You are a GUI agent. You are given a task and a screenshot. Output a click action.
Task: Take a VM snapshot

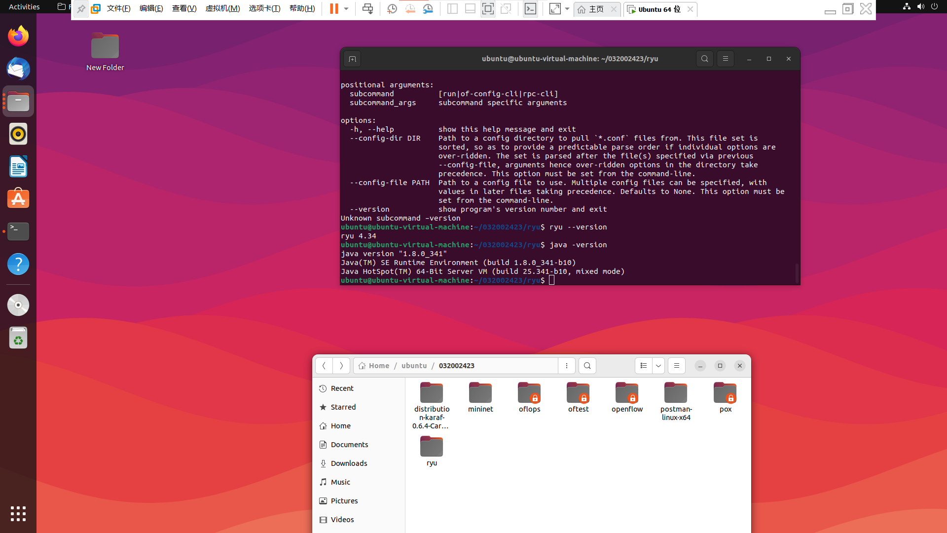392,9
